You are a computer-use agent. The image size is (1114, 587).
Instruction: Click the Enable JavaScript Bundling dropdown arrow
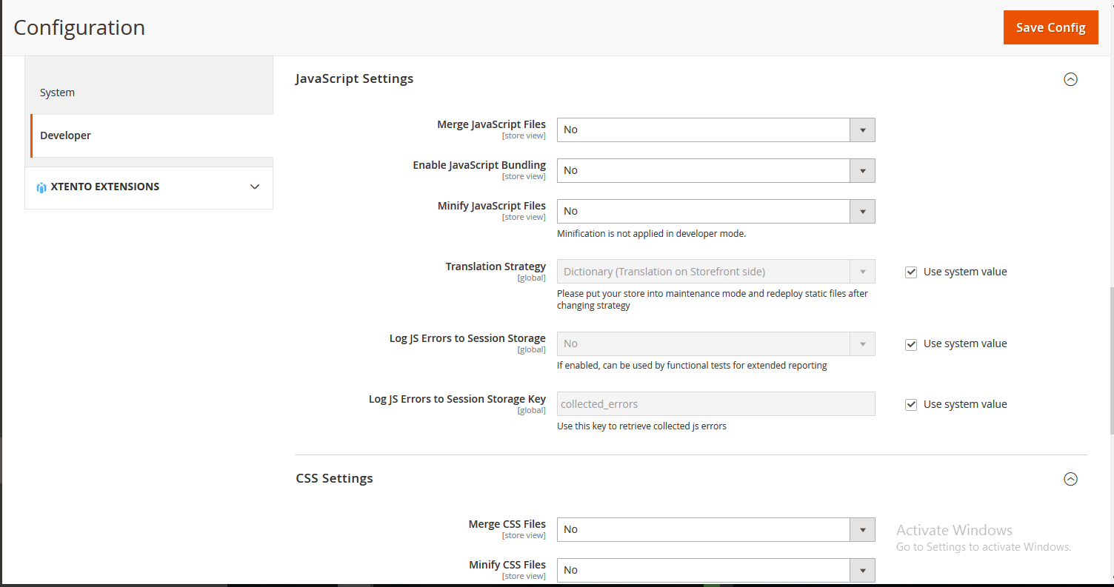[x=862, y=170]
